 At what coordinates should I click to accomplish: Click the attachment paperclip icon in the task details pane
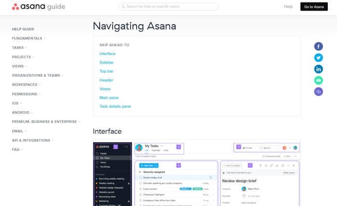(x=260, y=166)
